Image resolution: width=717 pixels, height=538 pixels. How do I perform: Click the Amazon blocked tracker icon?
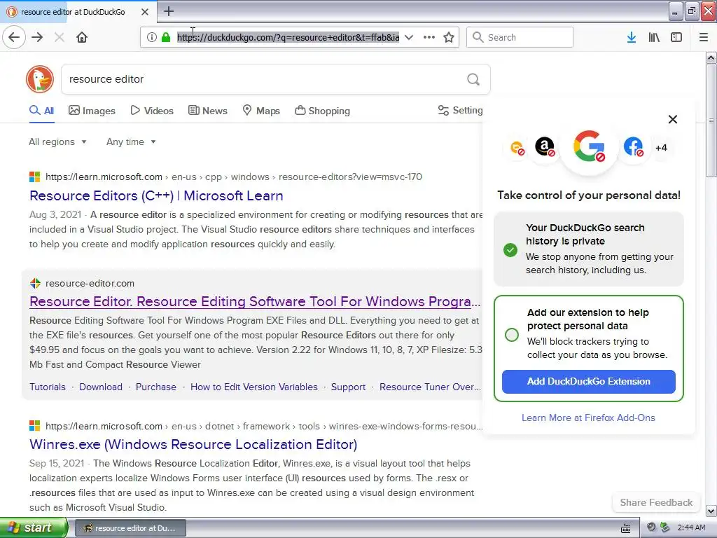pyautogui.click(x=545, y=147)
